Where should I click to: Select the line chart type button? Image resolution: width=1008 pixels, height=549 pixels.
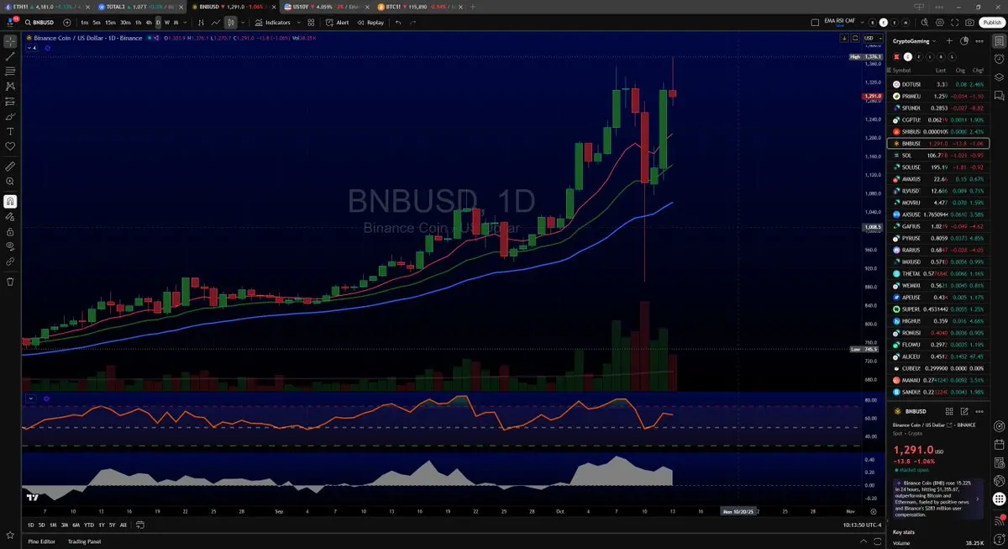point(216,23)
